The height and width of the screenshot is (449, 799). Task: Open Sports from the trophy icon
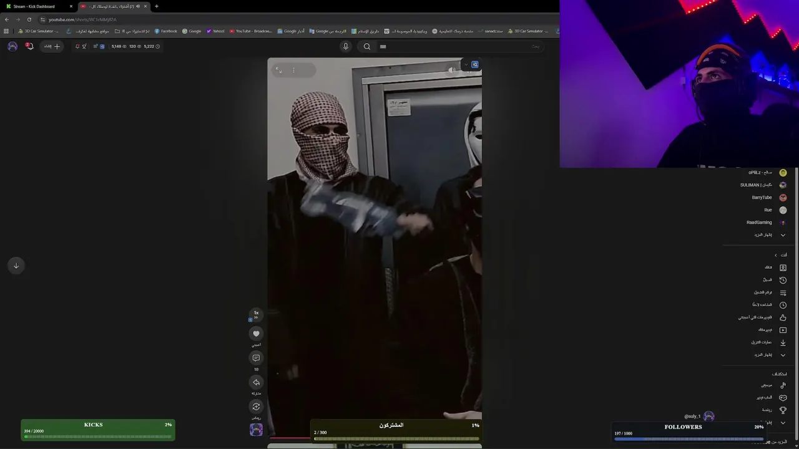point(783,410)
